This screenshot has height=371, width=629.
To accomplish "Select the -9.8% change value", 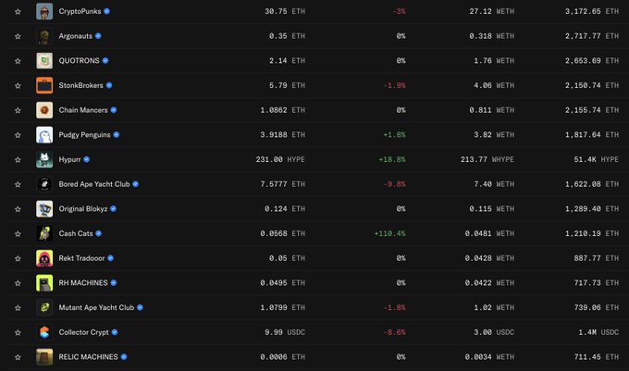I will [x=394, y=184].
